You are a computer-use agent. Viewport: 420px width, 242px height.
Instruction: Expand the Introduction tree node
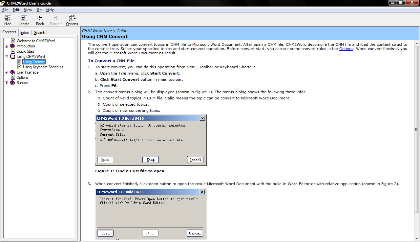pyautogui.click(x=7, y=46)
